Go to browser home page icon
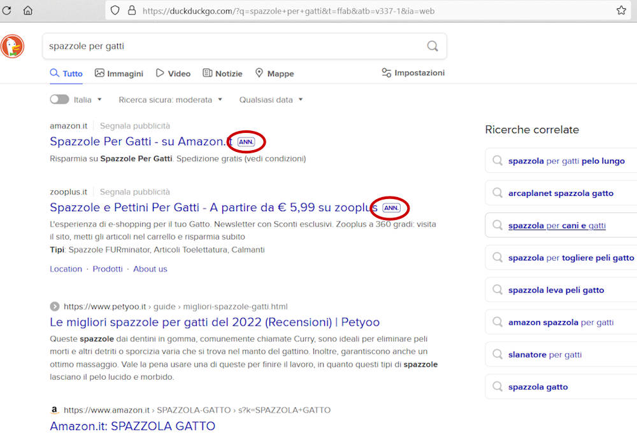The image size is (637, 435). [28, 10]
